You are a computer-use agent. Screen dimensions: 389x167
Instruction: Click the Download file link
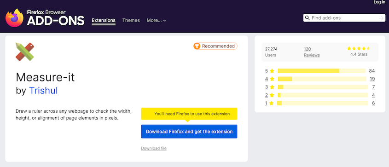(x=154, y=148)
